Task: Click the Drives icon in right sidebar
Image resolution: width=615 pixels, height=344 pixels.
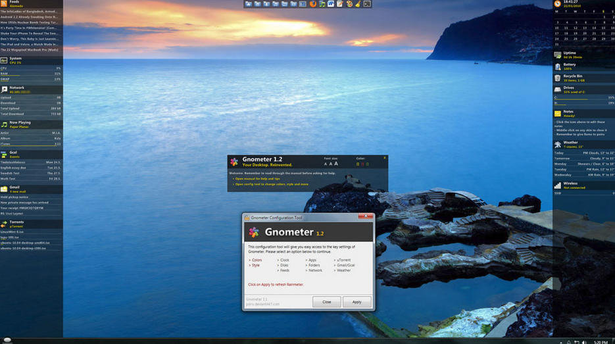Action: [557, 89]
